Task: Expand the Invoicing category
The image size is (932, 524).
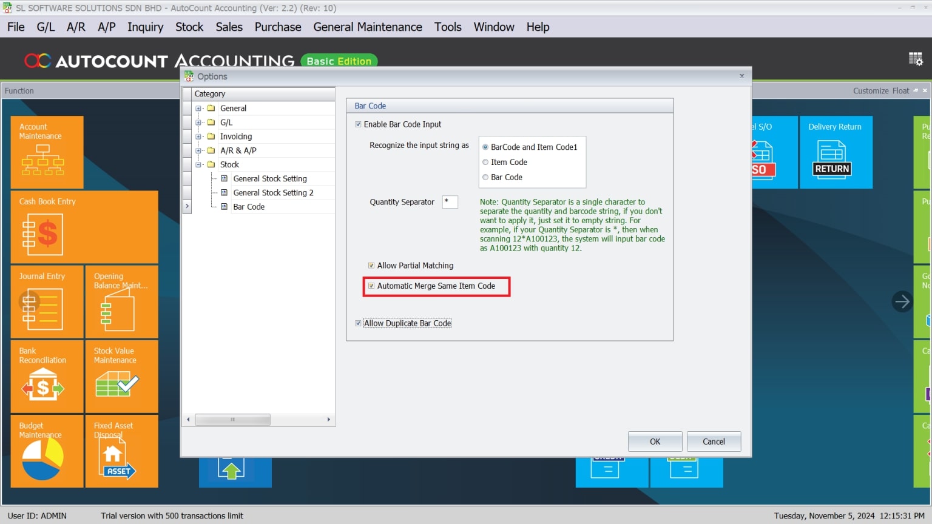Action: (x=199, y=136)
